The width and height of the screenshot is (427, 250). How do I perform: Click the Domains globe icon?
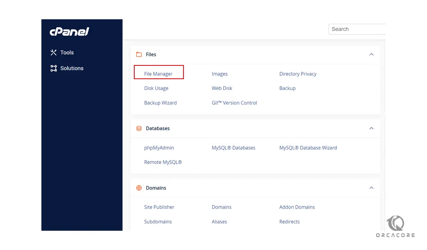tap(139, 188)
